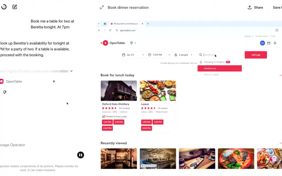Screen dimensions: 282x176
Task: Open the Oxford Oaks Distillery photo
Action: [119, 91]
